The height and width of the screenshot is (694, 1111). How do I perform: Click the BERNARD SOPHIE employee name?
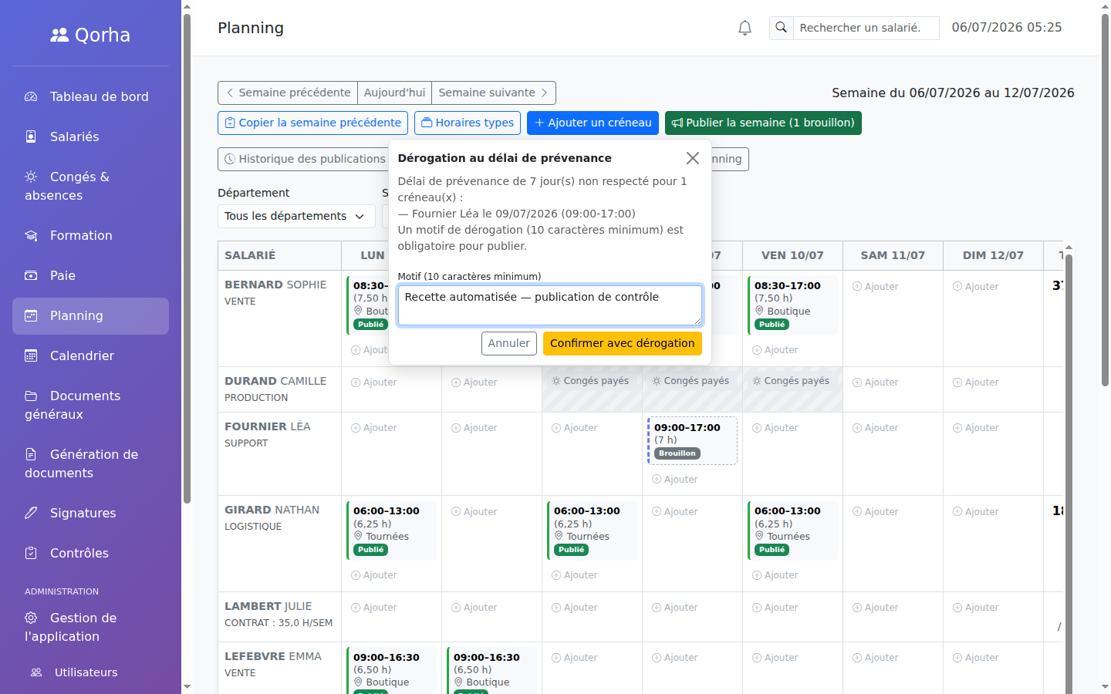coord(275,285)
